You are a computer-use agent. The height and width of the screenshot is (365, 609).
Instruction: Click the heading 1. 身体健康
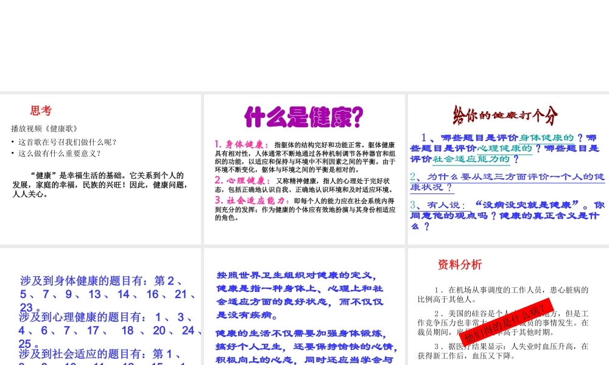coord(241,144)
